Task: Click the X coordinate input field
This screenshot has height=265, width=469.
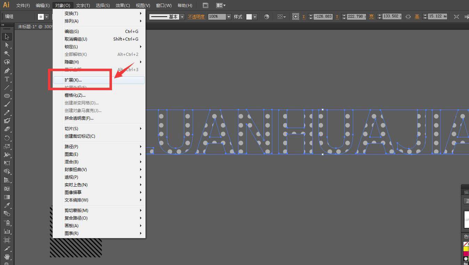Action: pos(323,17)
